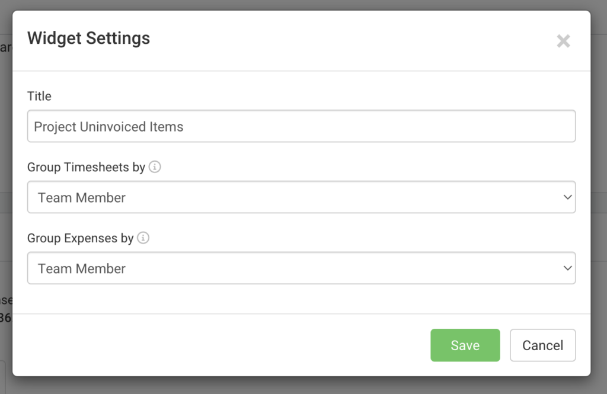Click the Group Expenses by label
This screenshot has height=394, width=607.
coord(80,238)
